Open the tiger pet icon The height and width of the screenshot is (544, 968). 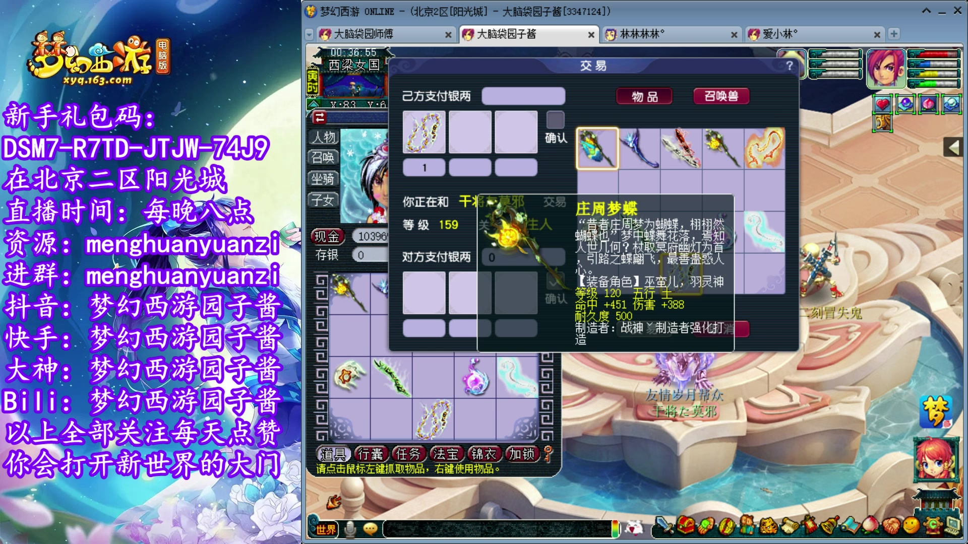pyautogui.click(x=768, y=526)
